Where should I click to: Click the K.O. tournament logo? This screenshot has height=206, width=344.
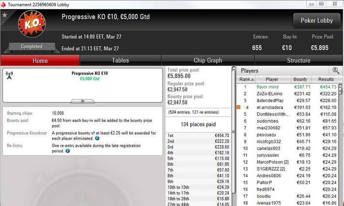point(32,24)
